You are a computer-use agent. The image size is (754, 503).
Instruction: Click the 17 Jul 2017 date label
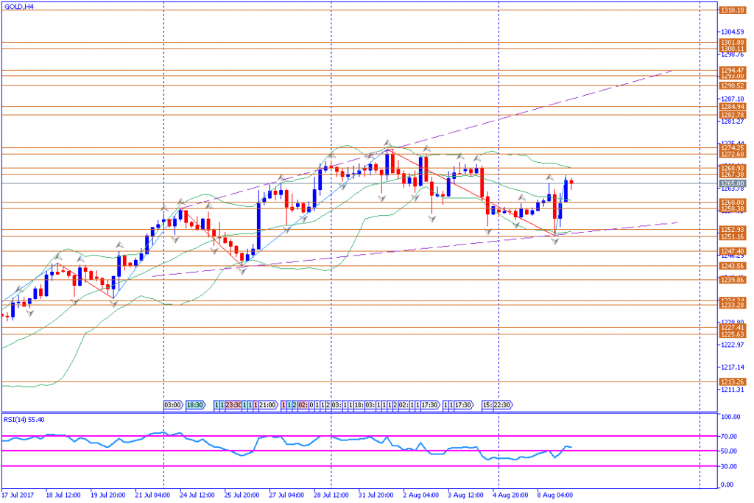tap(18, 496)
